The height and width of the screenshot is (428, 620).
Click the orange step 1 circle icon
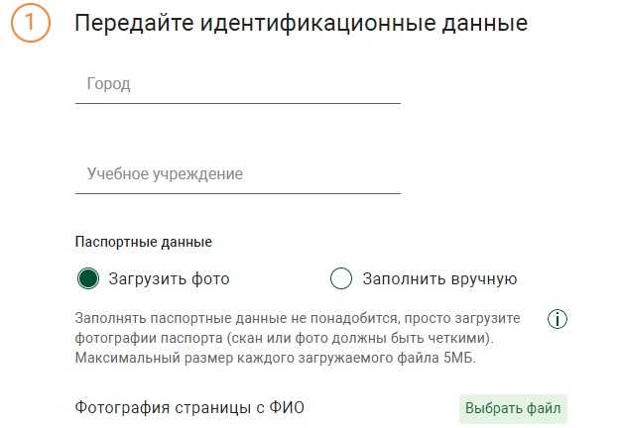[x=31, y=22]
